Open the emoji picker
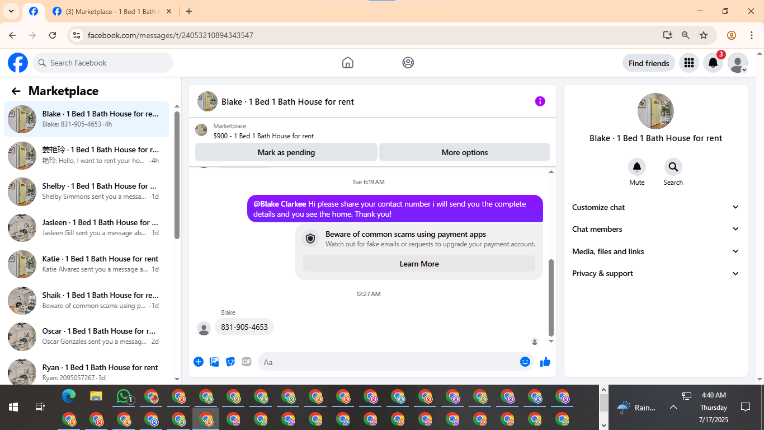Image resolution: width=764 pixels, height=430 pixels. [525, 362]
